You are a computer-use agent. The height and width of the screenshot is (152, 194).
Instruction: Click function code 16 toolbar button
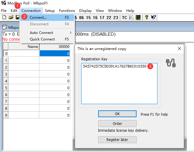95,18
